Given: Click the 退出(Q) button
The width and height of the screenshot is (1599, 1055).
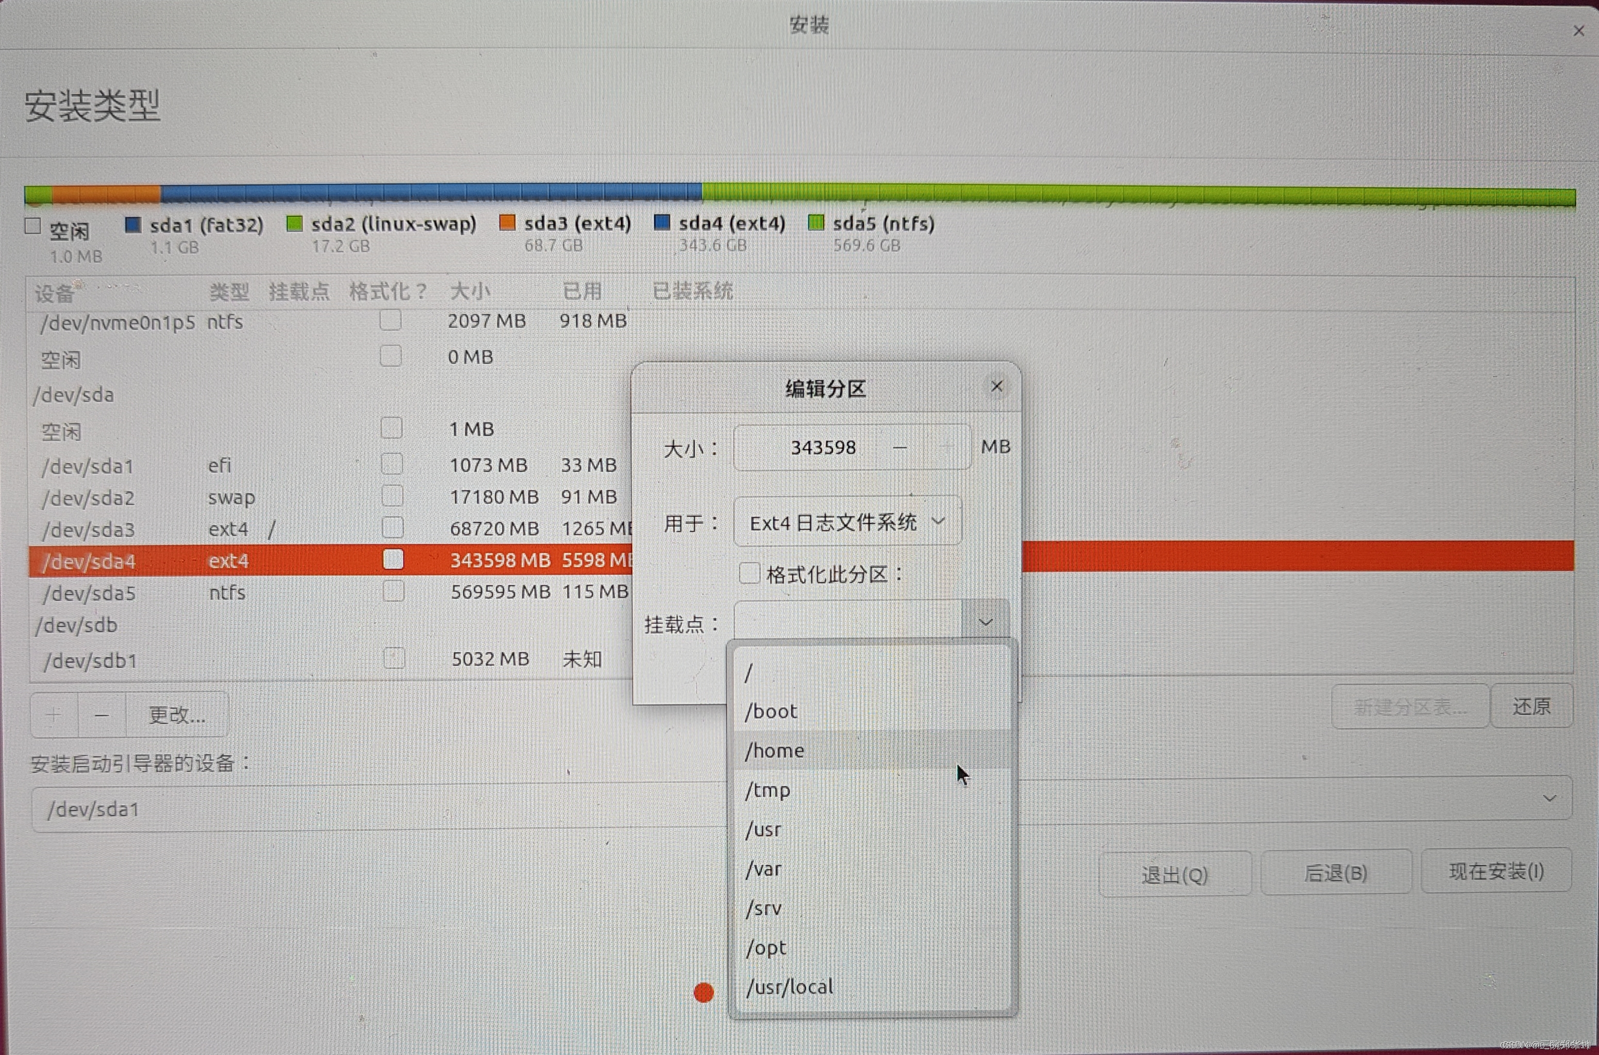Looking at the screenshot, I should 1175,874.
